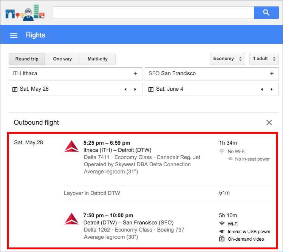The image size is (283, 252).
Task: Close the Outbound flight panel
Action: (x=269, y=122)
